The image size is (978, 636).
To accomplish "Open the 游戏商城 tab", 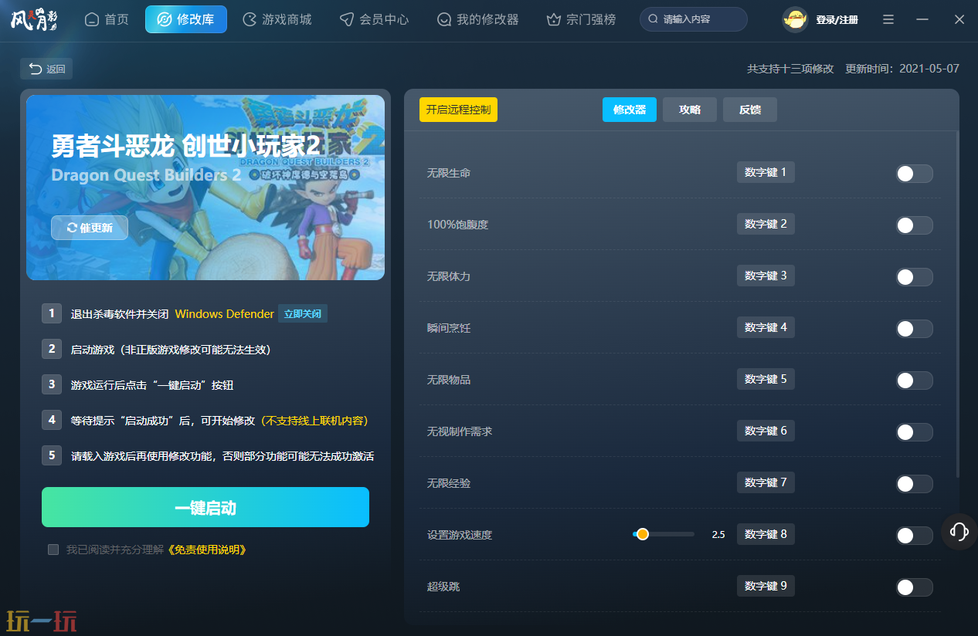I will tap(277, 19).
